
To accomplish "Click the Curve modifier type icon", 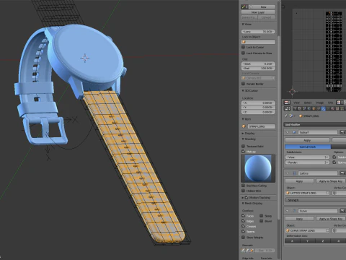I will click(294, 211).
